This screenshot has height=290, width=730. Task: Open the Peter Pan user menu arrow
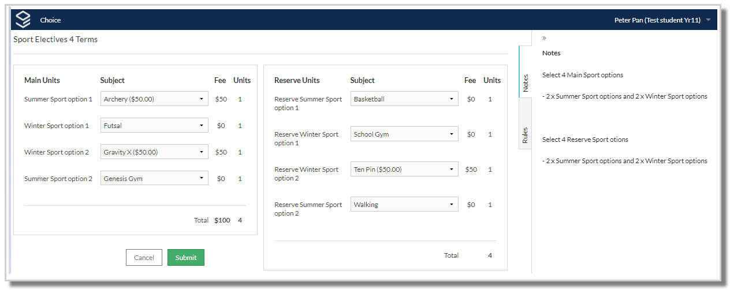[x=709, y=20]
